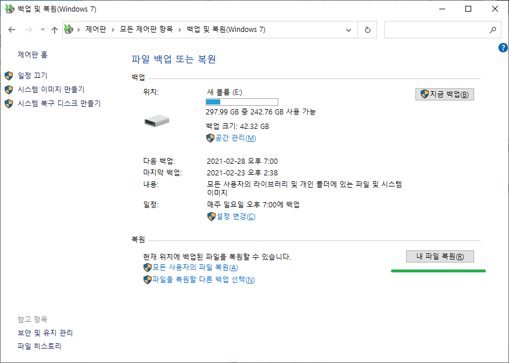This screenshot has height=363, width=509.
Task: Click shield icon beside 다른 백업 선택
Action: coord(148,279)
